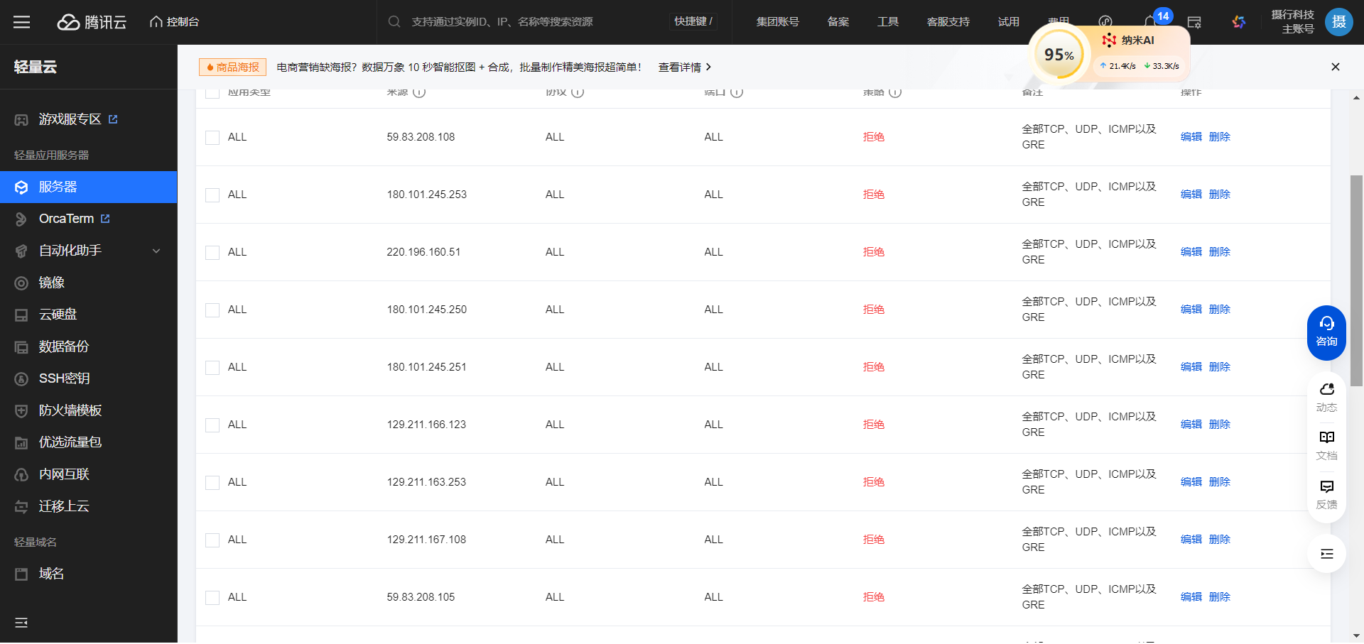Screen dimensions: 1364x644
Task: Edit the 59.83.208.108 rule
Action: coord(1191,137)
